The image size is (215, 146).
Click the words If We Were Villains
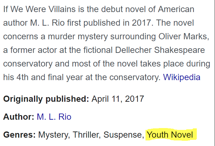pos(40,9)
